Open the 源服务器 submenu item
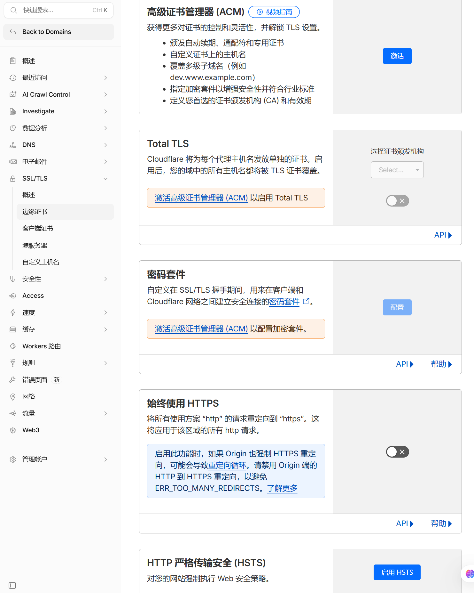 click(65, 245)
